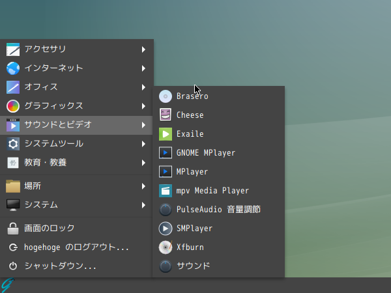Expand the グラフィックス submenu arrow
391x293 pixels.
[x=143, y=106]
